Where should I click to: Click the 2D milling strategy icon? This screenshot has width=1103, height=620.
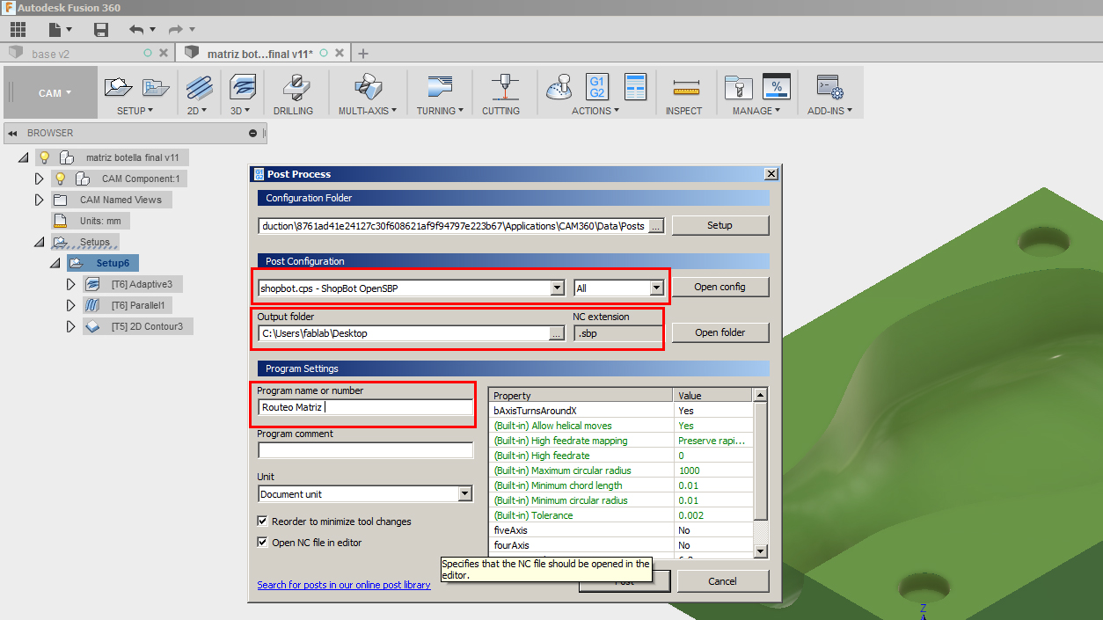(200, 87)
